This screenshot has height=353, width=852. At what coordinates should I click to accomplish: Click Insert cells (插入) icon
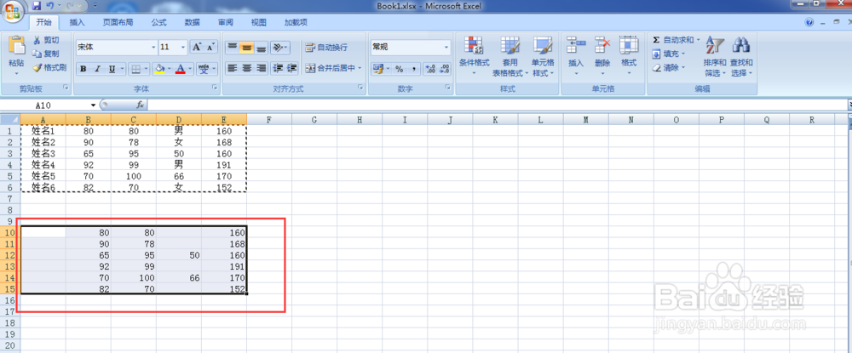pos(576,46)
